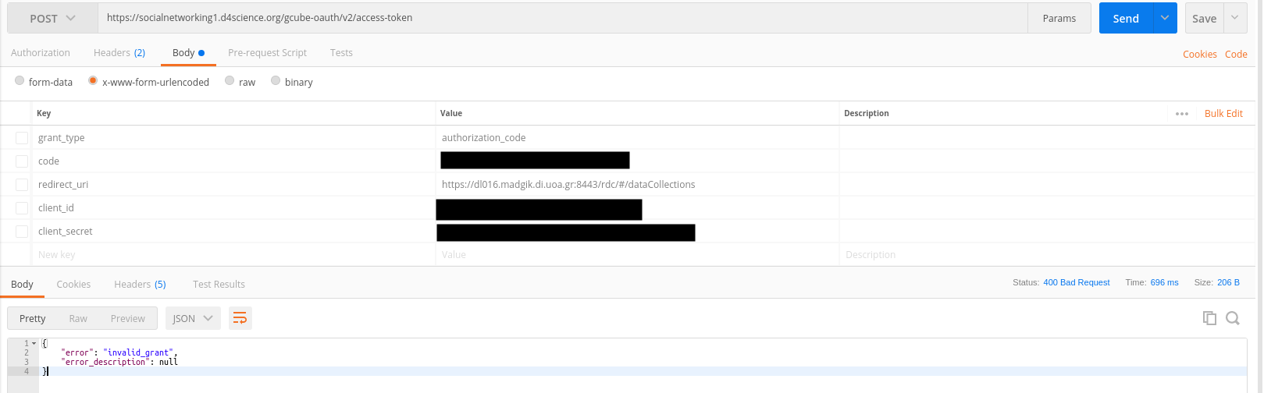Viewport: 1264px width, 393px height.
Task: Open search in response using magnifier icon
Action: 1233,318
